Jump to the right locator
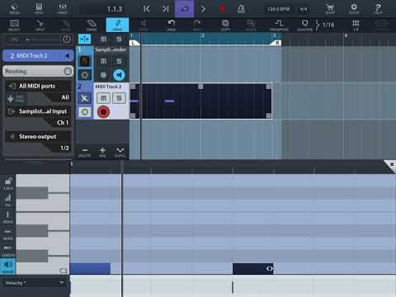 point(165,9)
